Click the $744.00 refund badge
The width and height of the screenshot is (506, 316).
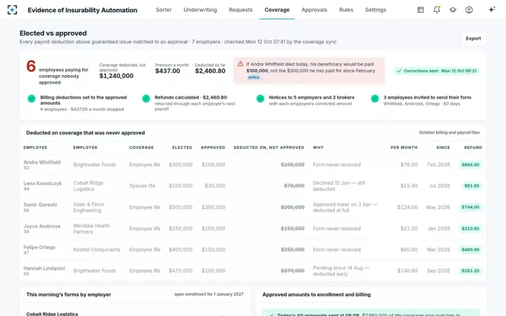471,207
